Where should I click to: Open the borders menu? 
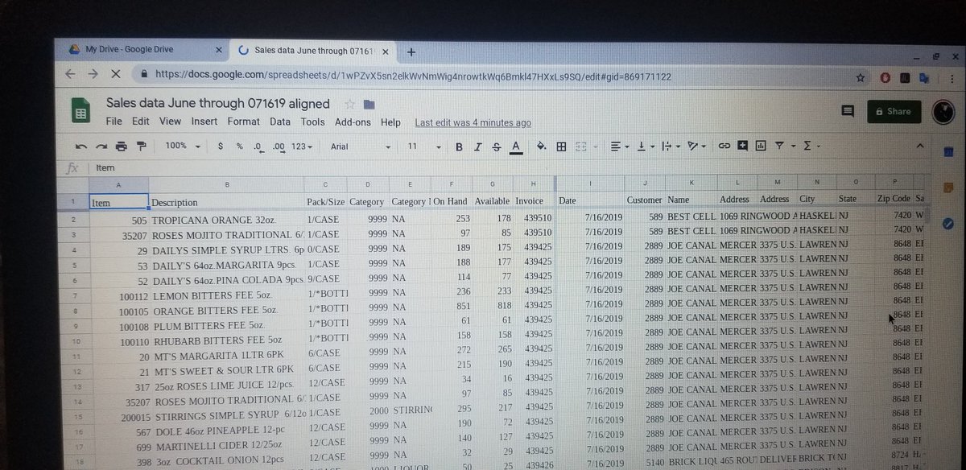(x=561, y=146)
